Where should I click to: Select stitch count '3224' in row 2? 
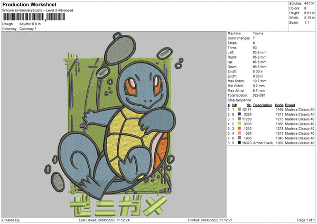(248, 115)
